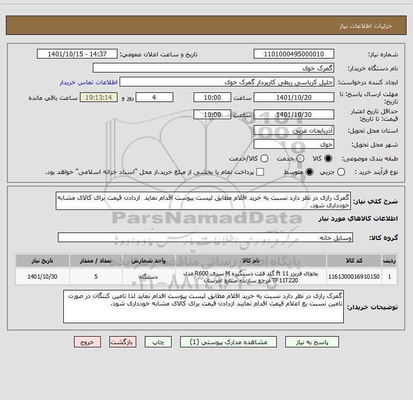Screen dimensions: 413x400
Task: Click the price validity date 1401/10/30 field
Action: point(294,114)
